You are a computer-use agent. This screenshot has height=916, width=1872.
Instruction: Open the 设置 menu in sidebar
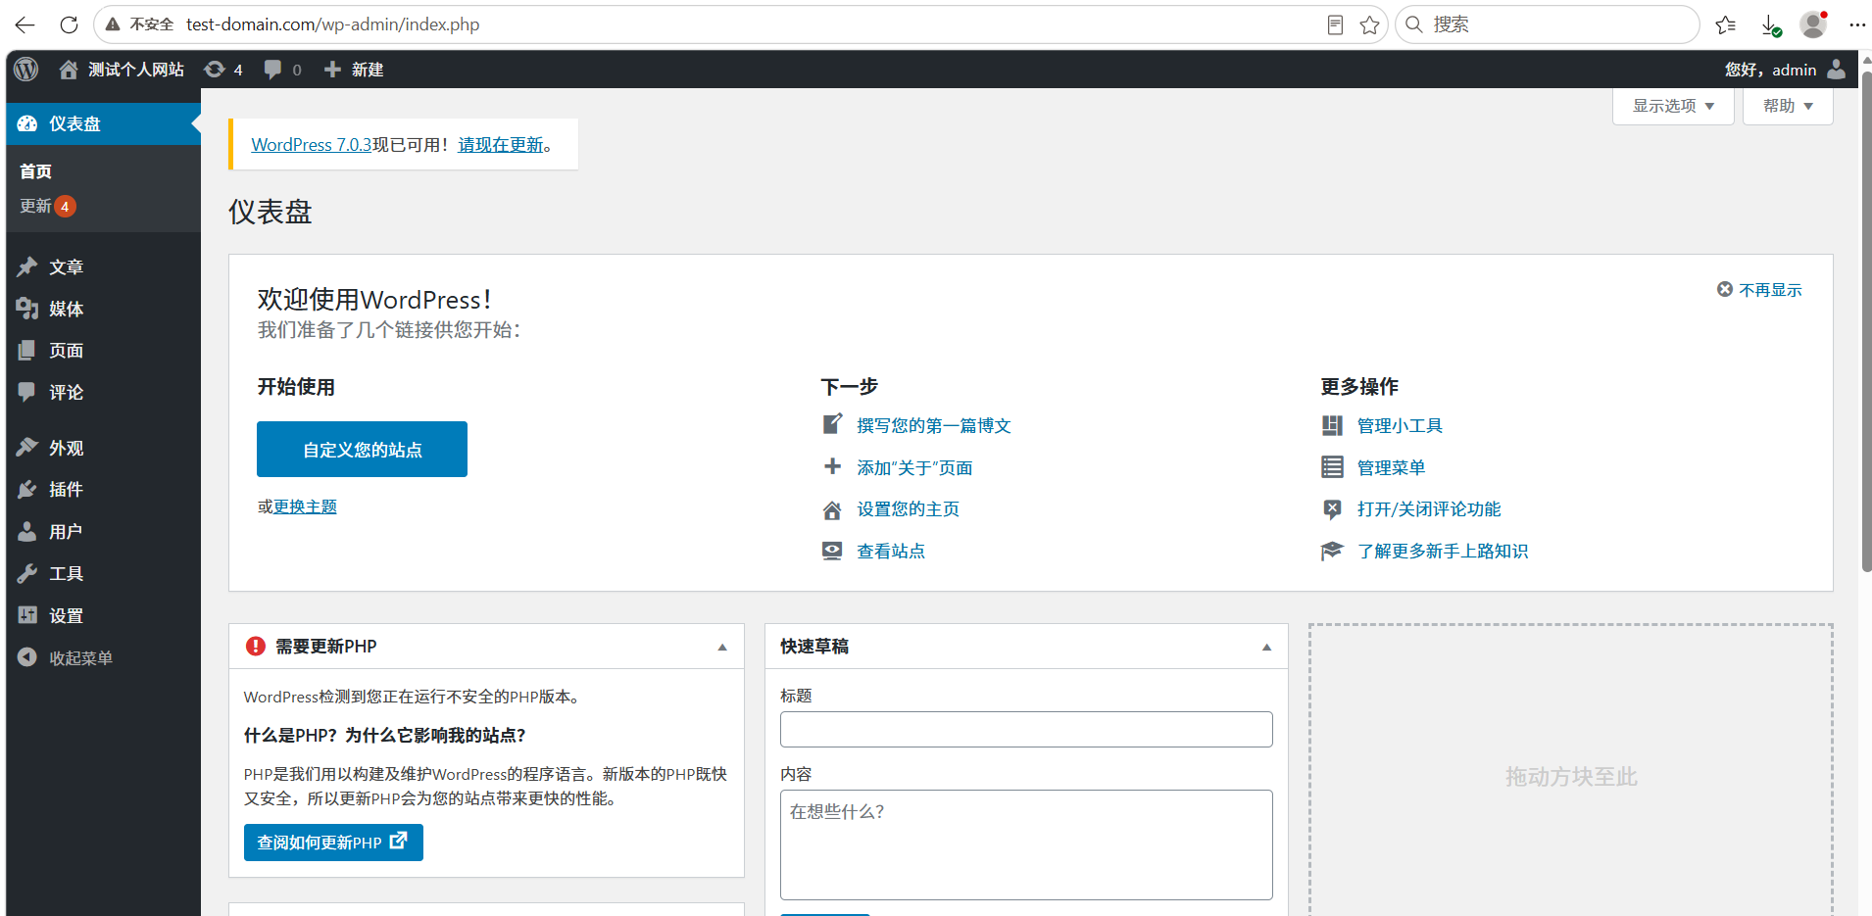pos(103,615)
